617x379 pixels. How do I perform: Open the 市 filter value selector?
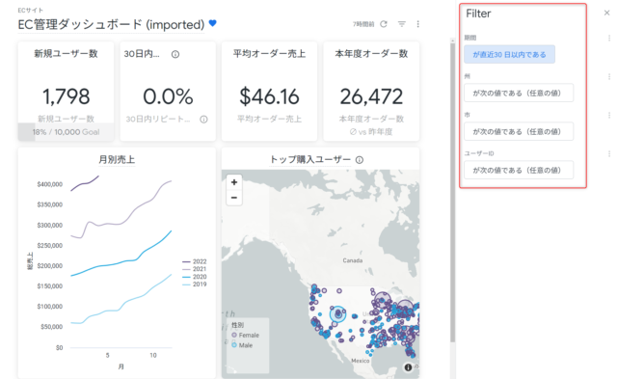(x=519, y=131)
